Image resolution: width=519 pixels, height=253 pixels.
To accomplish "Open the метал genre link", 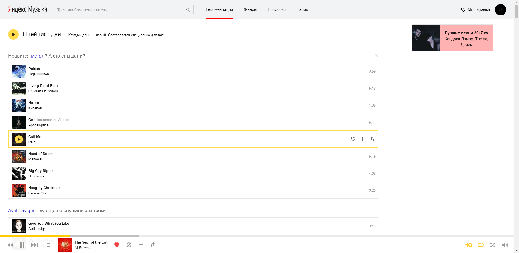I will click(x=38, y=56).
